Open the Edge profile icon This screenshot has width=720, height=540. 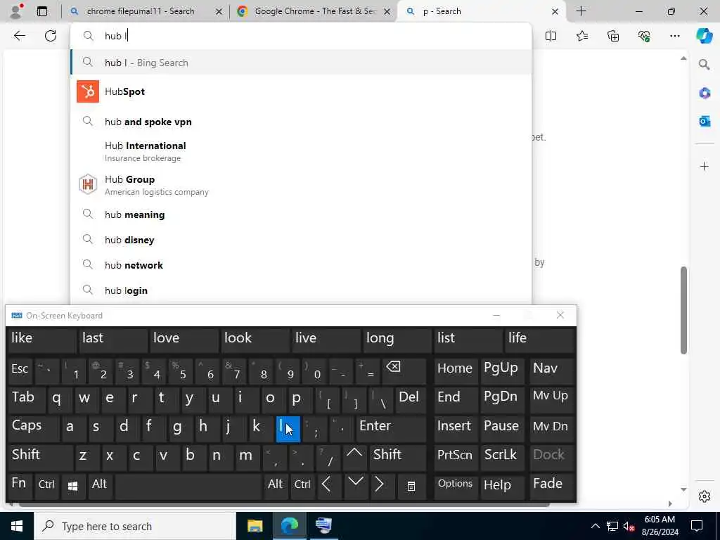17,11
